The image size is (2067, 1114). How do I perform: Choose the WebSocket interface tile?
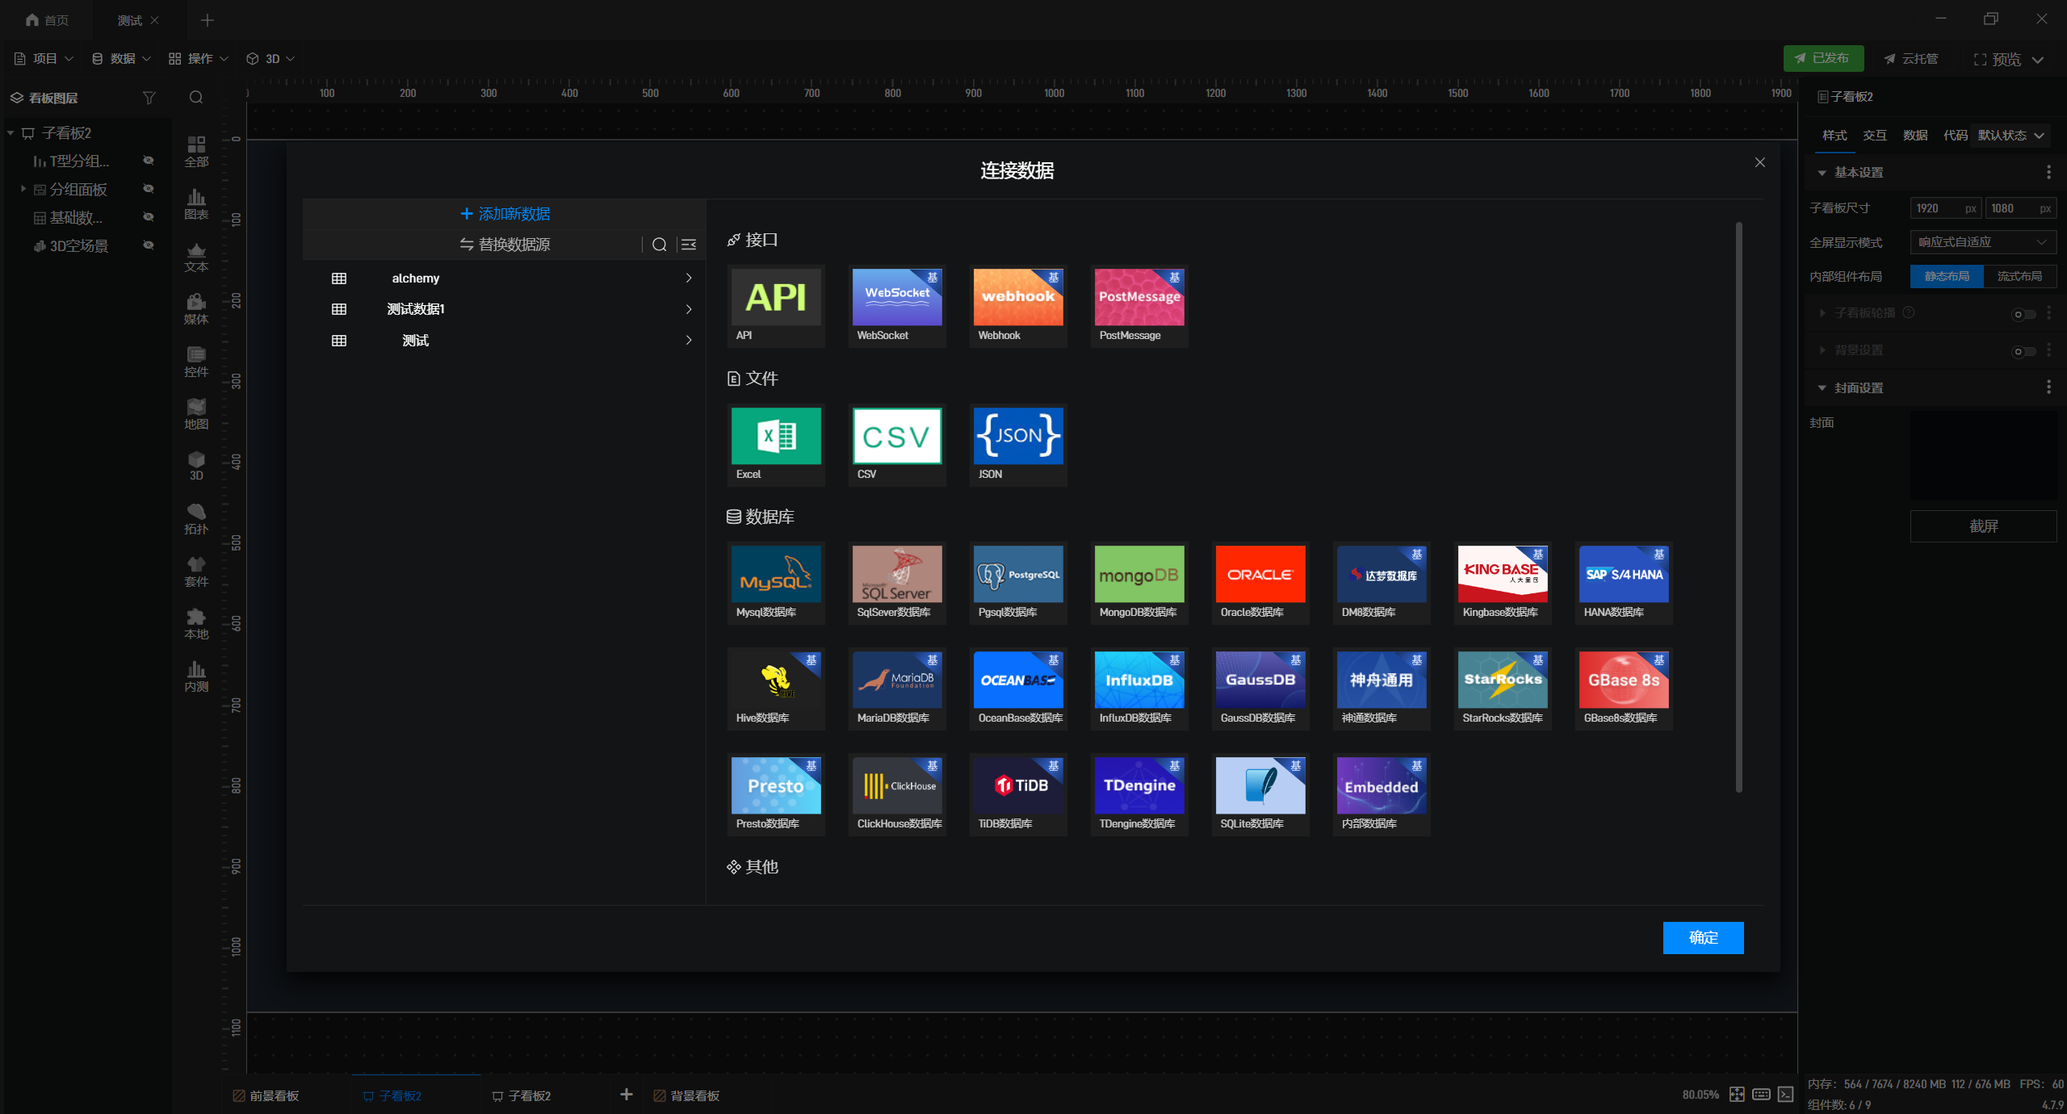(897, 306)
